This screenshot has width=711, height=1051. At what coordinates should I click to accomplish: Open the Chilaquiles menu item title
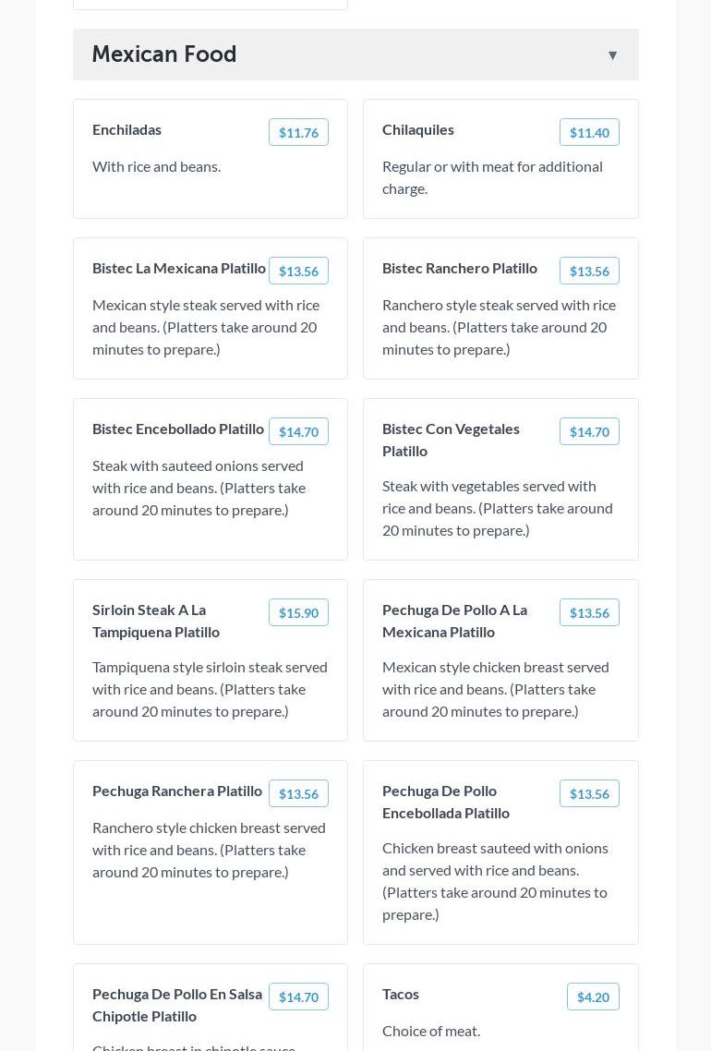(418, 129)
